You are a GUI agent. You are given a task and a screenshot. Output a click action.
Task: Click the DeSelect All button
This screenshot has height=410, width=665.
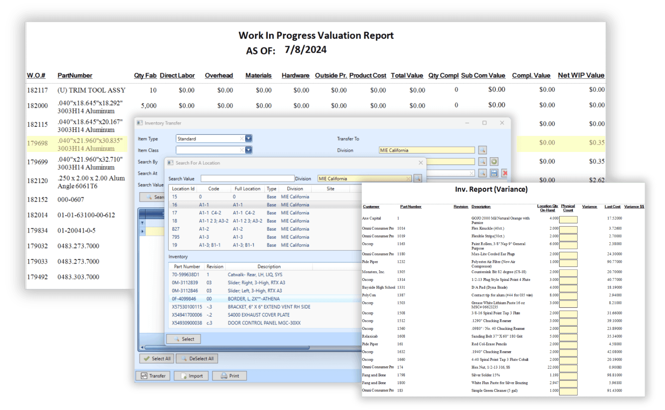tap(197, 358)
